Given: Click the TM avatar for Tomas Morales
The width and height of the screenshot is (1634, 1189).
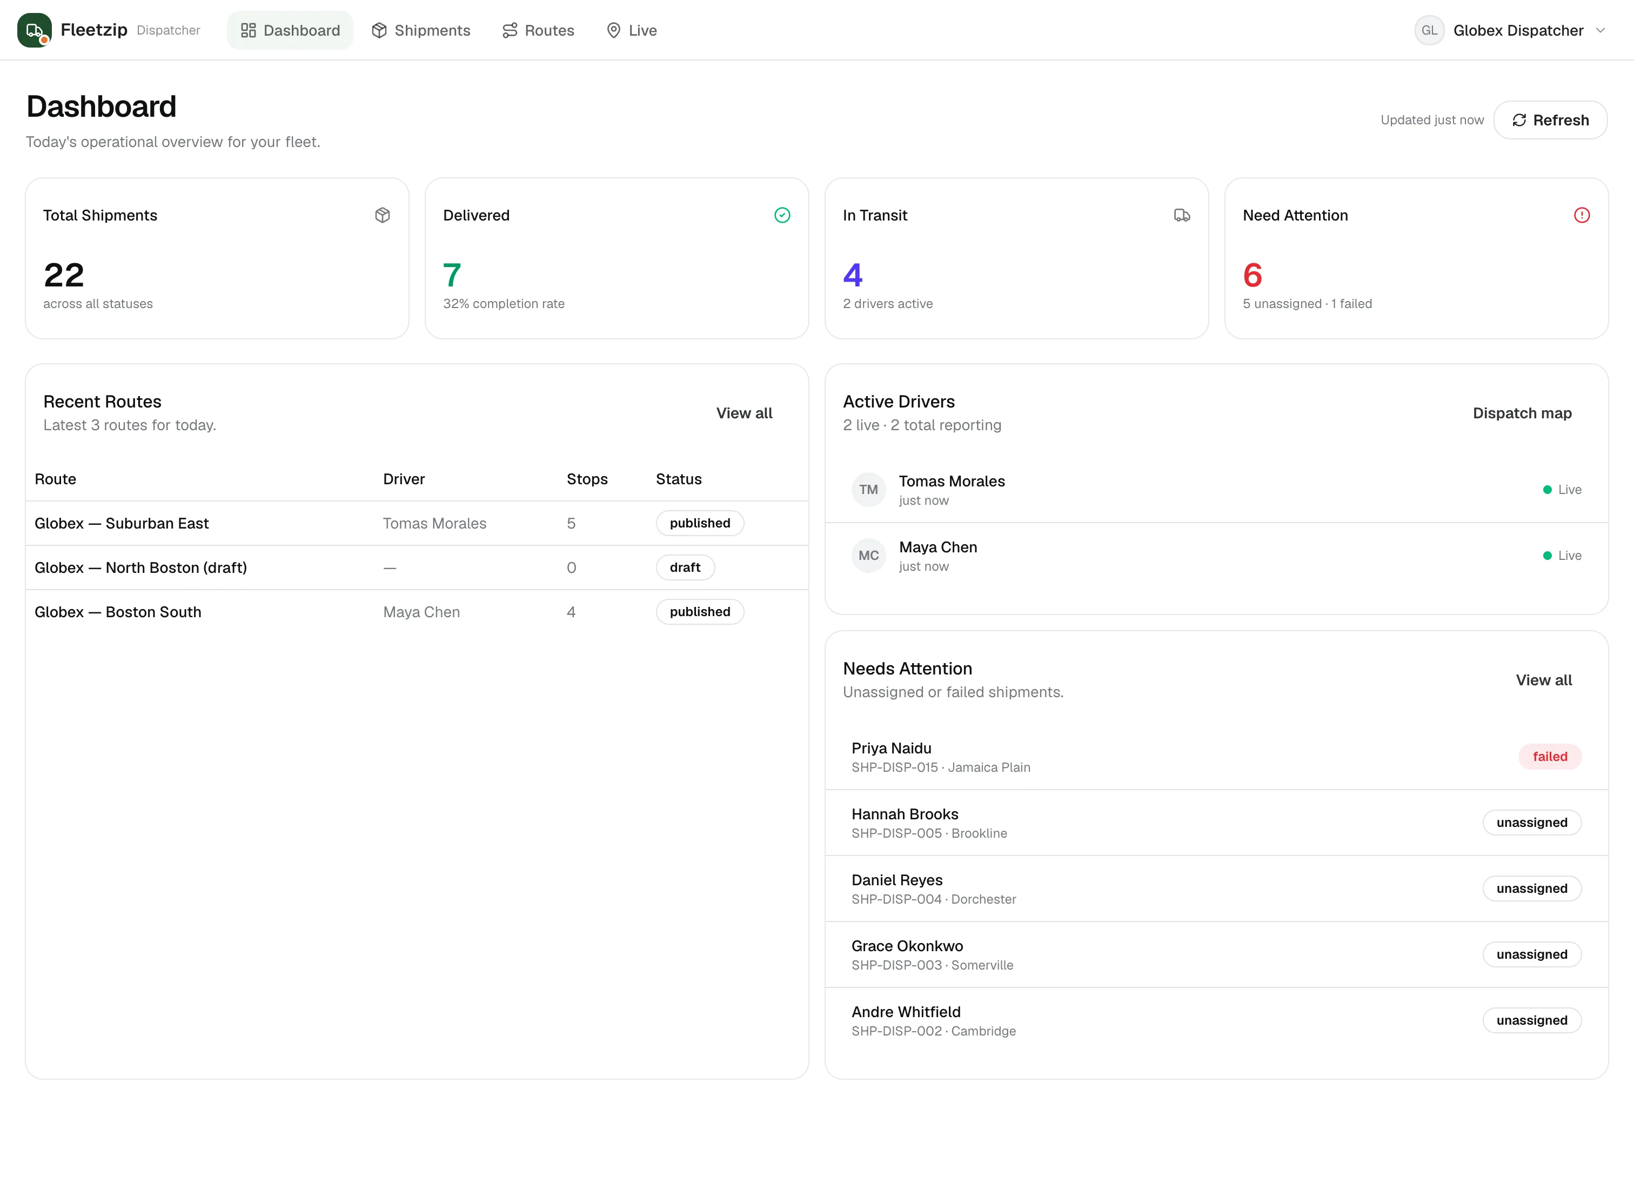Looking at the screenshot, I should 869,490.
